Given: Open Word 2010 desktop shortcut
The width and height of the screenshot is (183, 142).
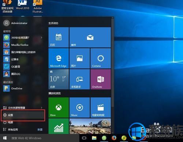Looking at the screenshot, I should coord(23,5).
